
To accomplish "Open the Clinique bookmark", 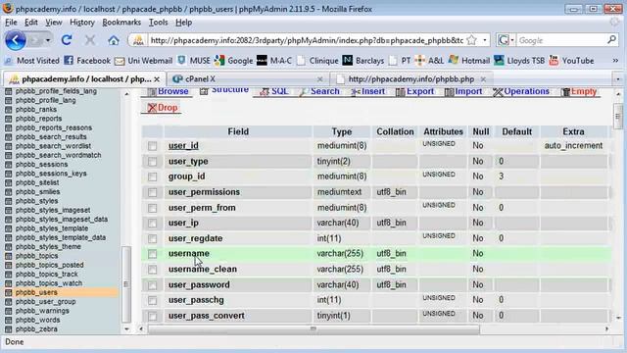I will (x=317, y=61).
